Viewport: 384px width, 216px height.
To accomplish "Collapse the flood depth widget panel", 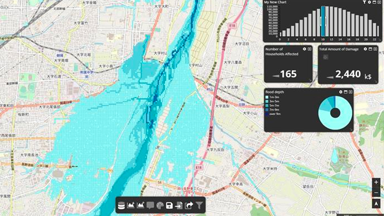I will (x=345, y=92).
